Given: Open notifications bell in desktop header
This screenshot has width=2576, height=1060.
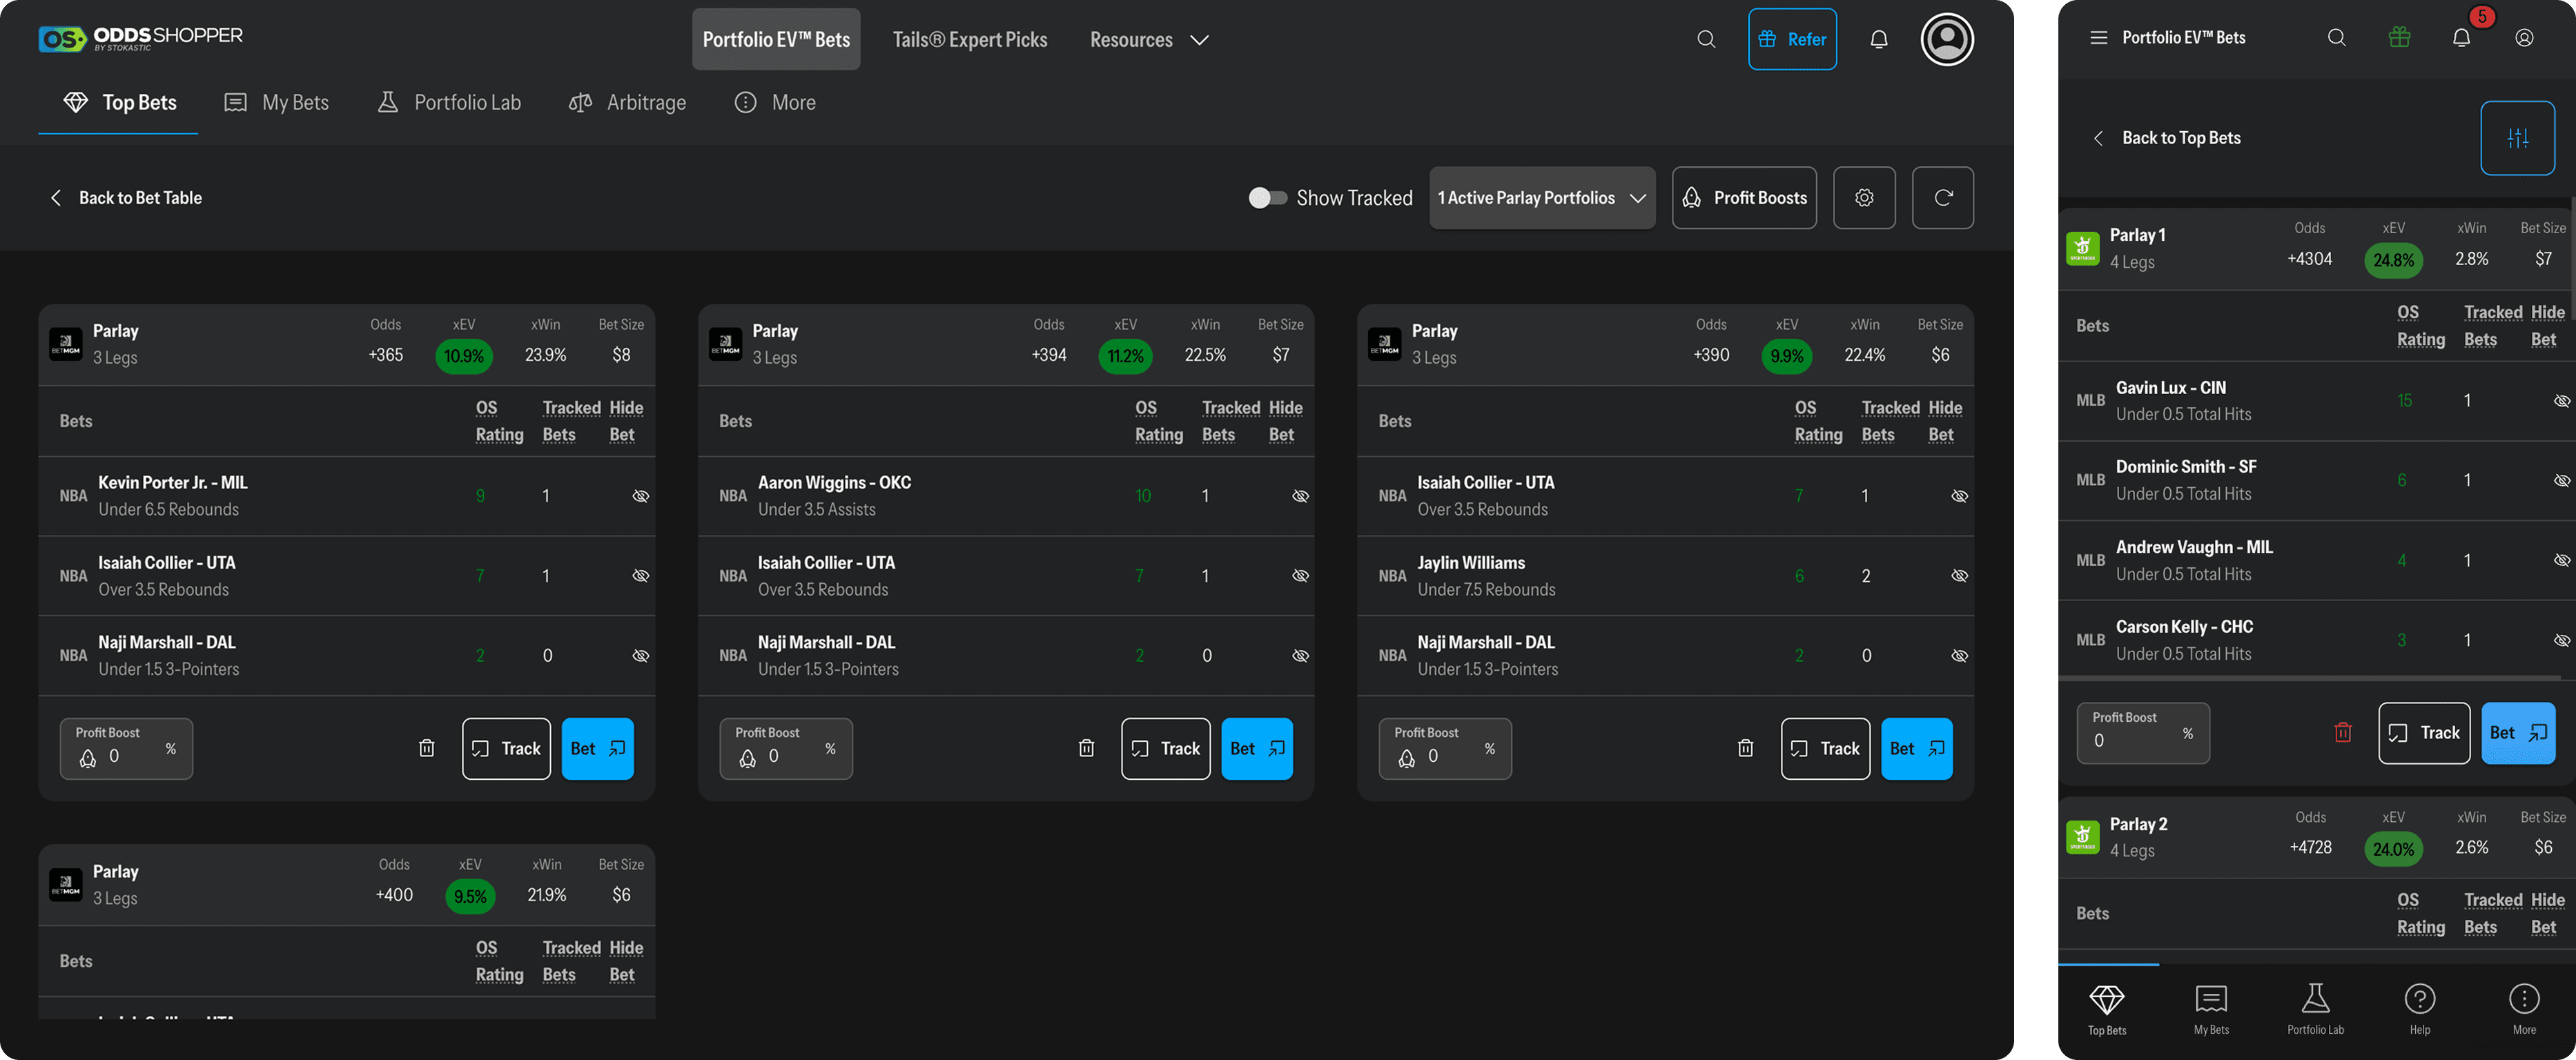Looking at the screenshot, I should tap(1879, 39).
